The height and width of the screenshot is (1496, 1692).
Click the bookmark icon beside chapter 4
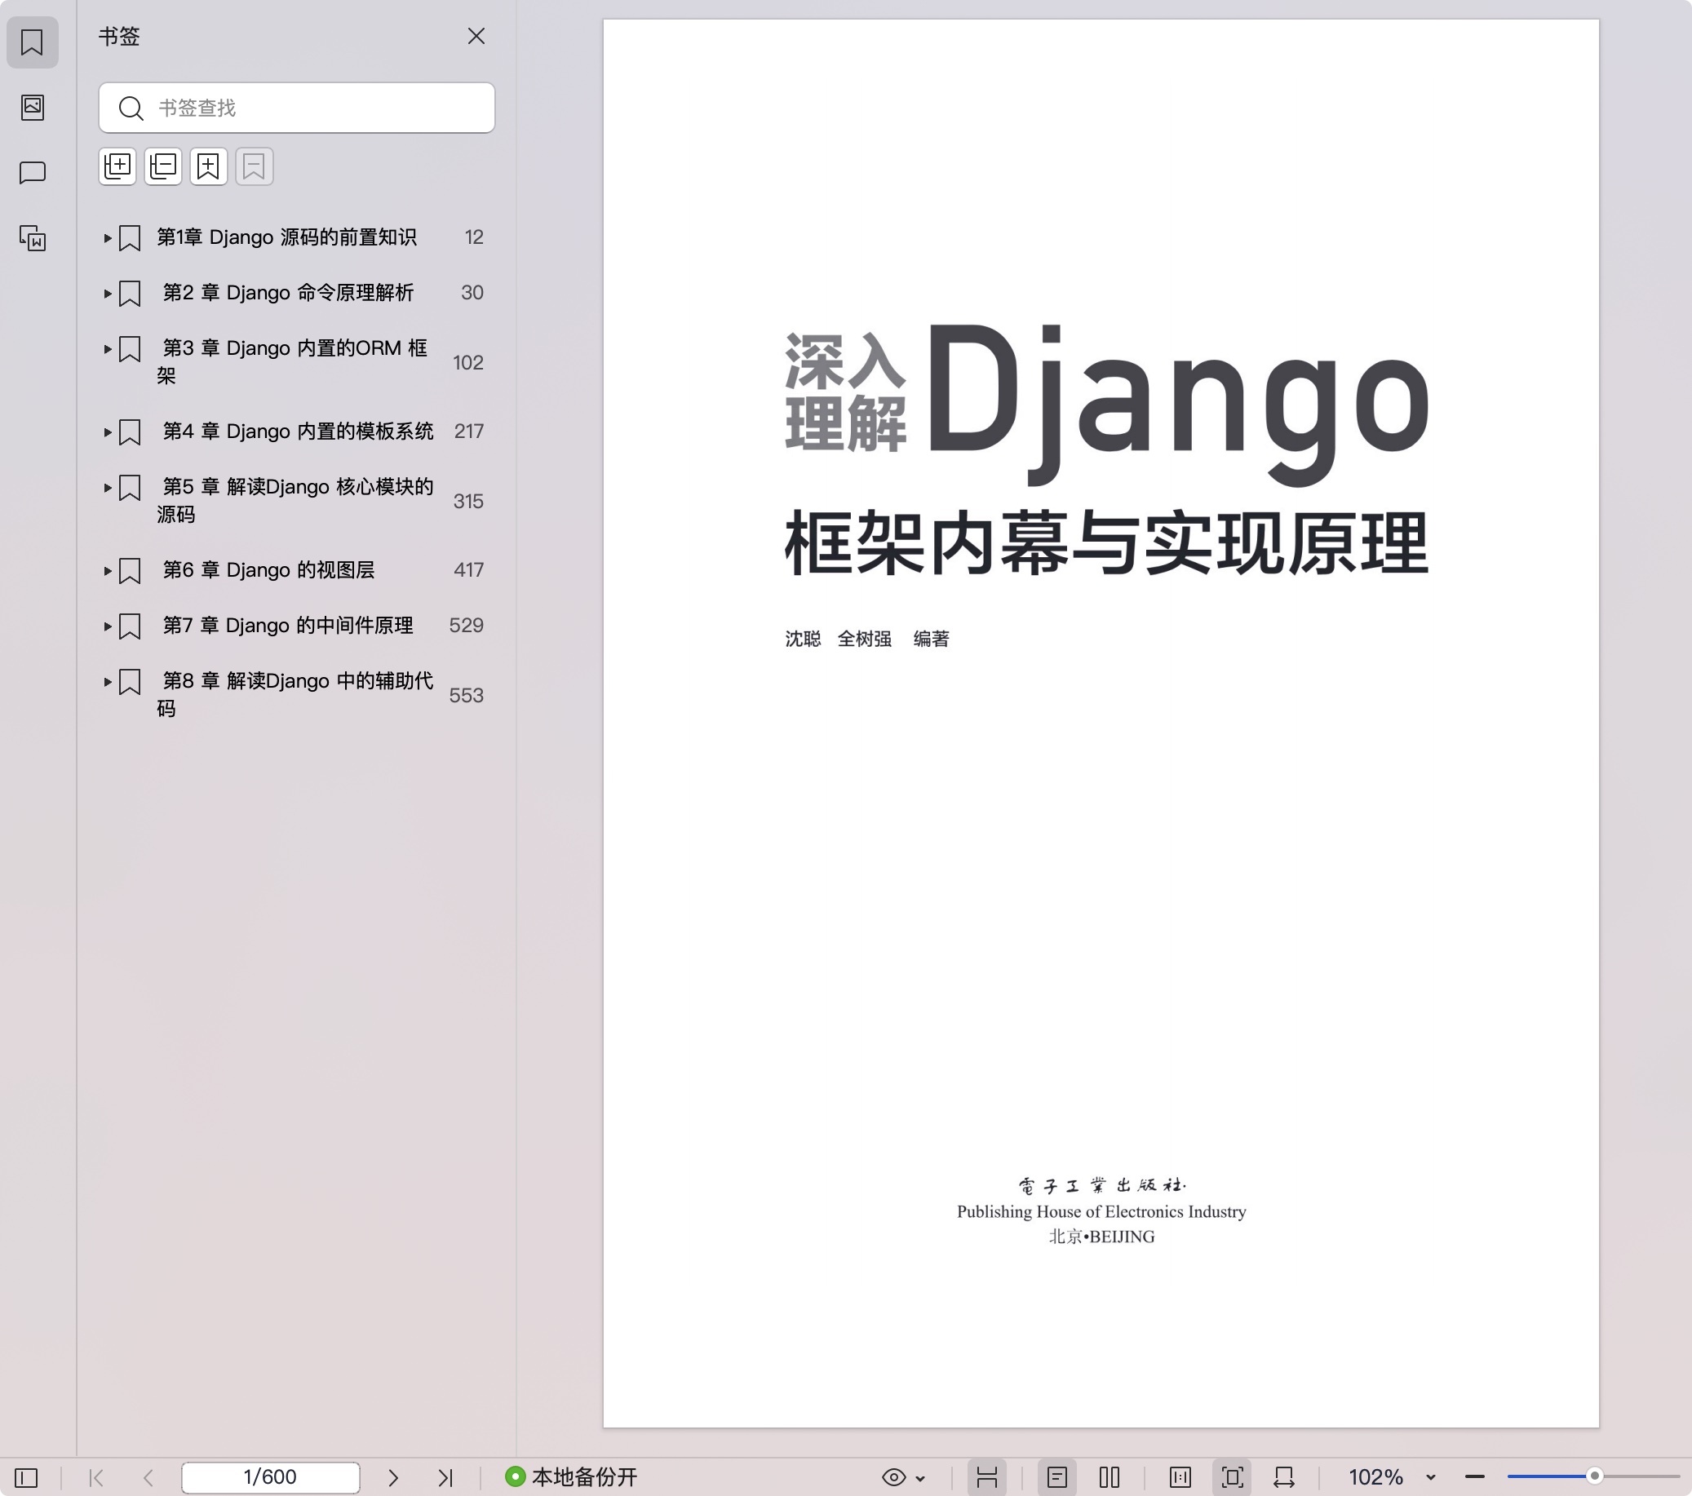(130, 432)
